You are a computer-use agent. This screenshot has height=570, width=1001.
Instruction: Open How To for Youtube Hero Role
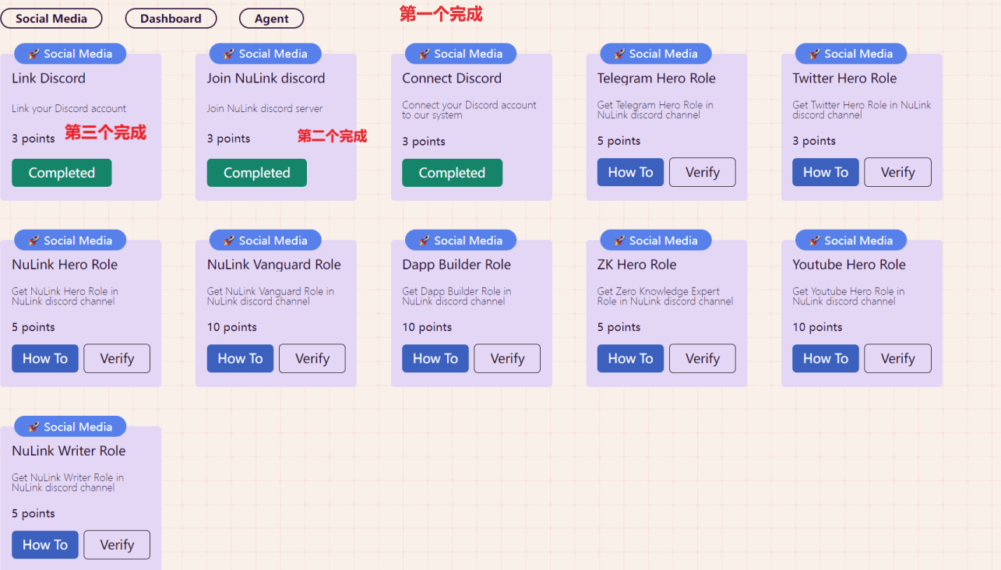pyautogui.click(x=826, y=358)
